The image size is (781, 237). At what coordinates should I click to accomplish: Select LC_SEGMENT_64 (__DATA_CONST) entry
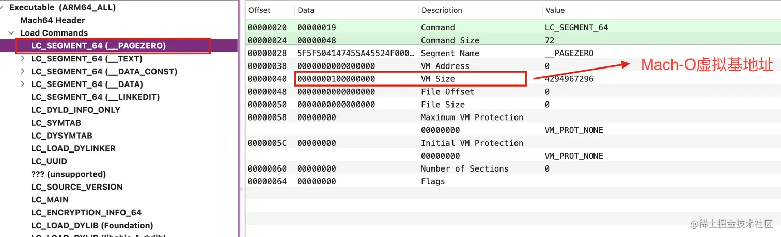click(x=104, y=72)
